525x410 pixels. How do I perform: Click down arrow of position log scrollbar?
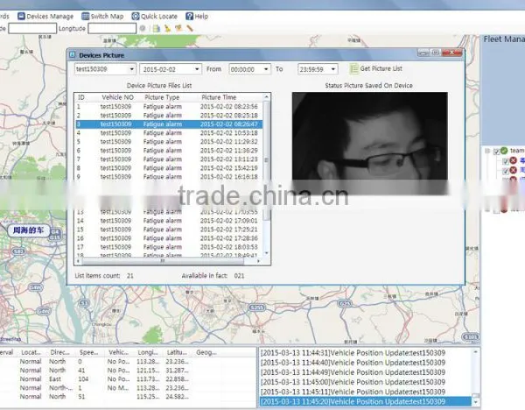tap(475, 401)
